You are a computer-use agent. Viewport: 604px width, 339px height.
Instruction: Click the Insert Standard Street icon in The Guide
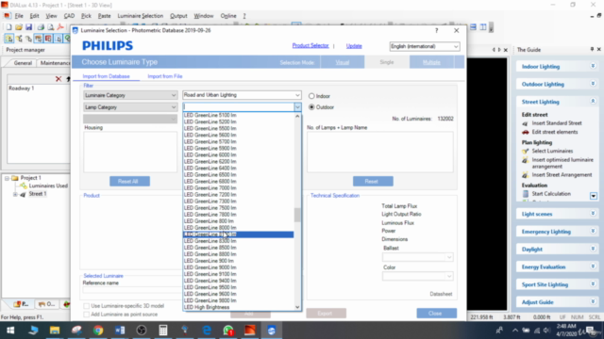point(525,123)
